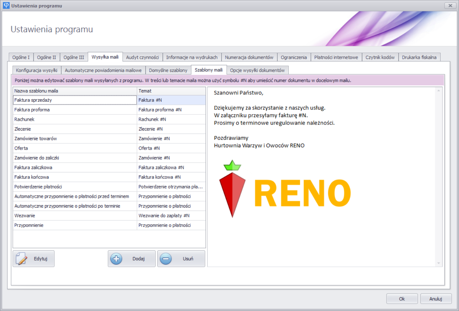Viewport: 459px width, 311px height.
Task: Switch to Czytnik kodów tab
Action: 380,57
